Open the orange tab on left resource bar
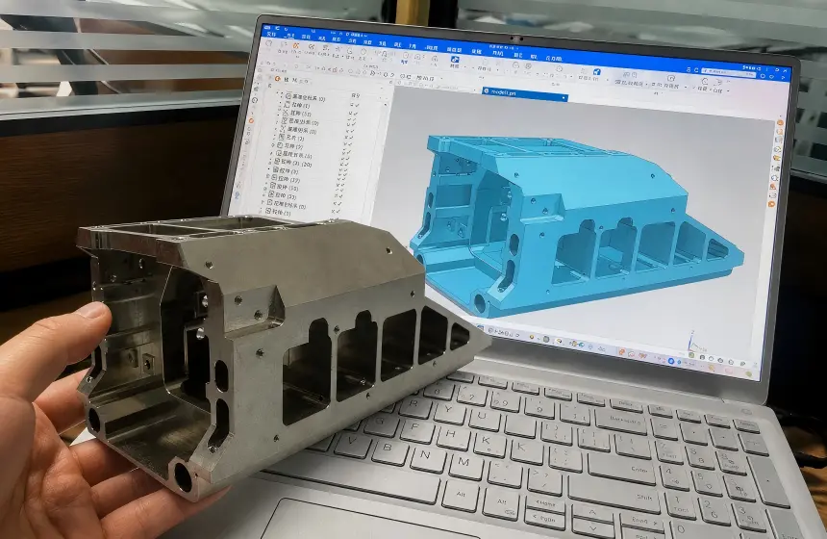Screen dimensions: 827x539 tap(251, 121)
